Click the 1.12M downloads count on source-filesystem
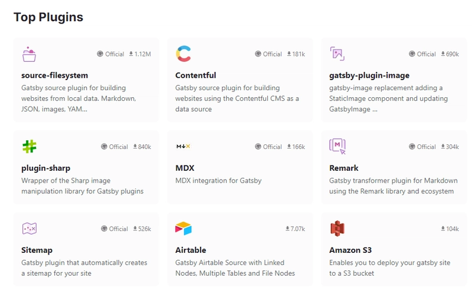The image size is (472, 304). (140, 54)
